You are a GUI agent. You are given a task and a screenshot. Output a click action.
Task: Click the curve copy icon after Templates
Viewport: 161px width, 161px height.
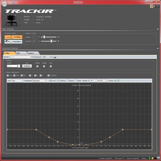click(x=48, y=81)
